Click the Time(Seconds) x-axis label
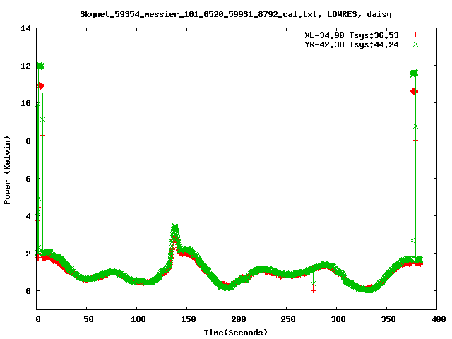Screen dimensions: 452x339 (x=236, y=333)
